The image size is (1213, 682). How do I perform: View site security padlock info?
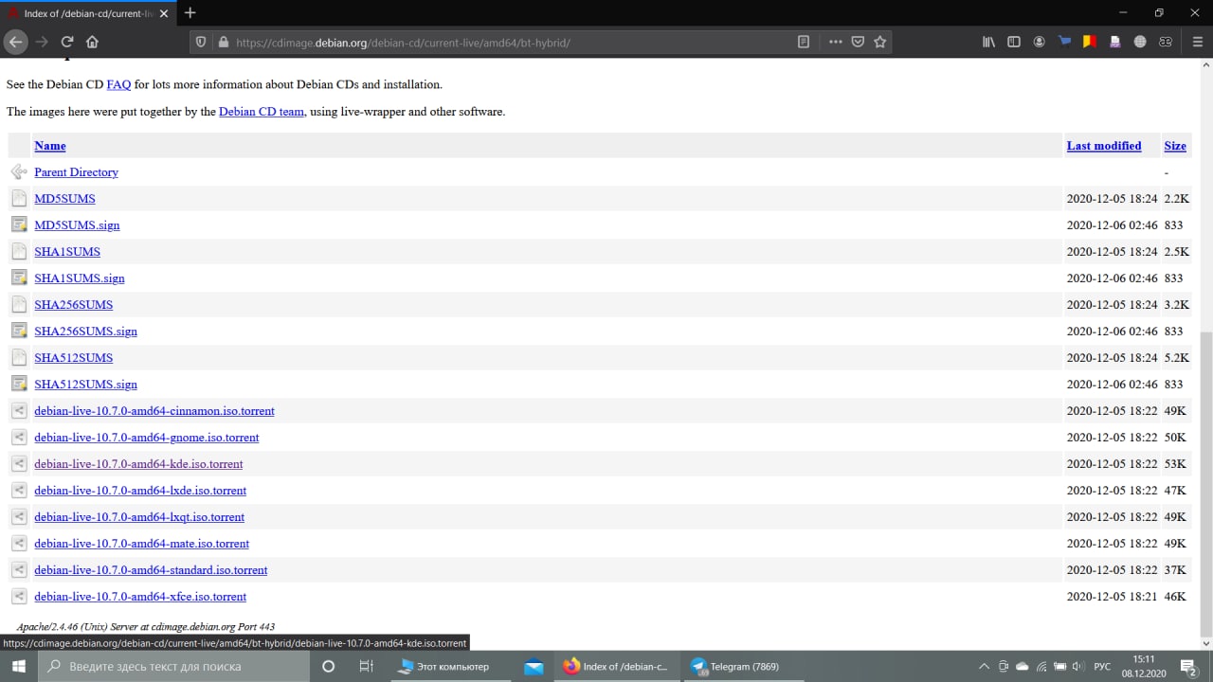224,43
